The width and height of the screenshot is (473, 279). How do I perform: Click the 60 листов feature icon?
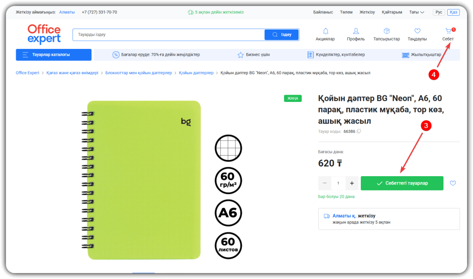228,245
